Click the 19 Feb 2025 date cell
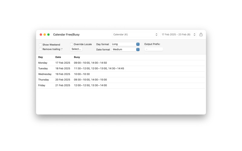 [63, 74]
